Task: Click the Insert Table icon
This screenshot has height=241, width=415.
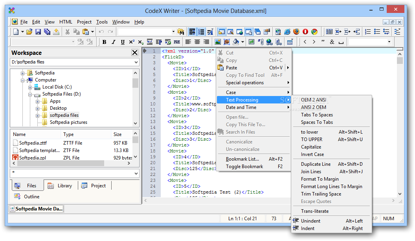Action: tap(329, 32)
